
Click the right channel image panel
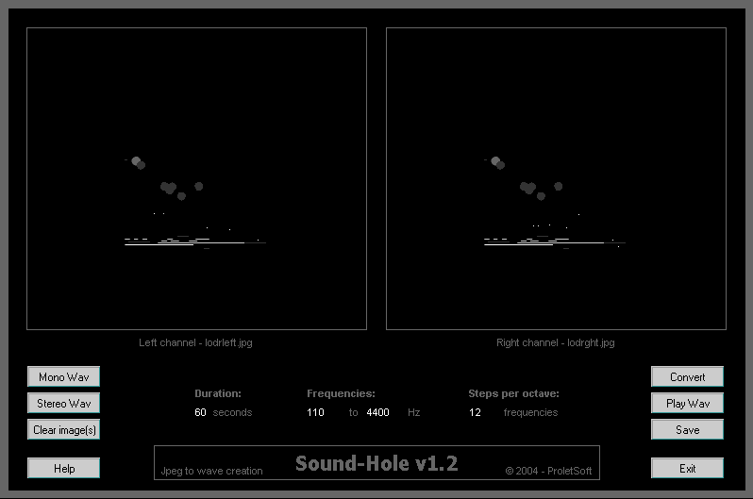[x=556, y=178]
